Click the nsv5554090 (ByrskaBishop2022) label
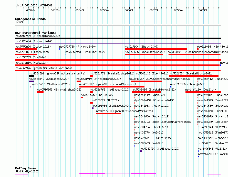Viewport: 228px width, 177px height. [38, 36]
